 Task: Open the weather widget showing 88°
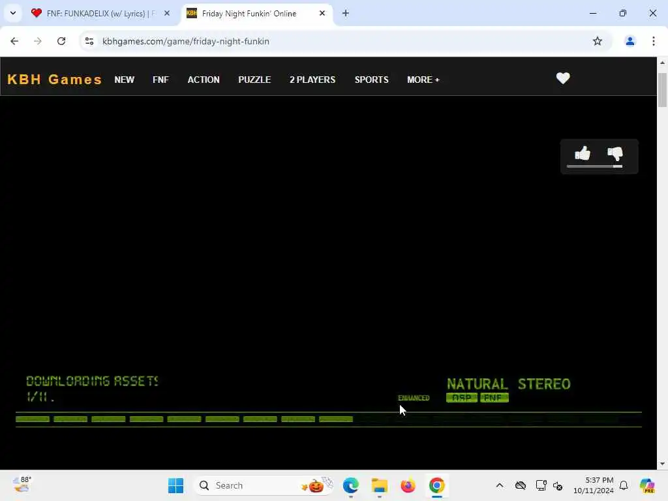click(x=22, y=485)
